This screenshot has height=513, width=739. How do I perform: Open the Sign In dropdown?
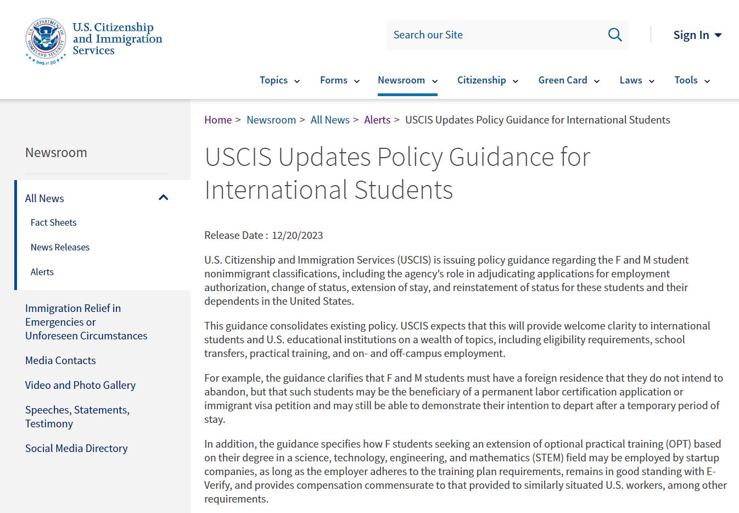click(x=697, y=35)
